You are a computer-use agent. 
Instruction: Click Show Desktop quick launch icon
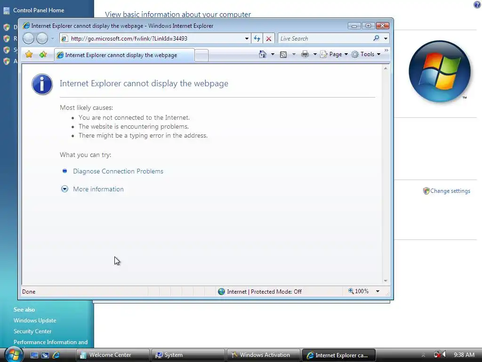(x=34, y=355)
